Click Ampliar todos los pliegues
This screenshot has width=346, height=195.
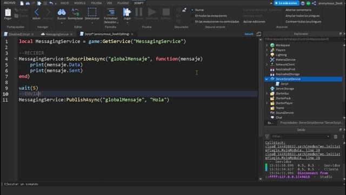click(x=302, y=16)
